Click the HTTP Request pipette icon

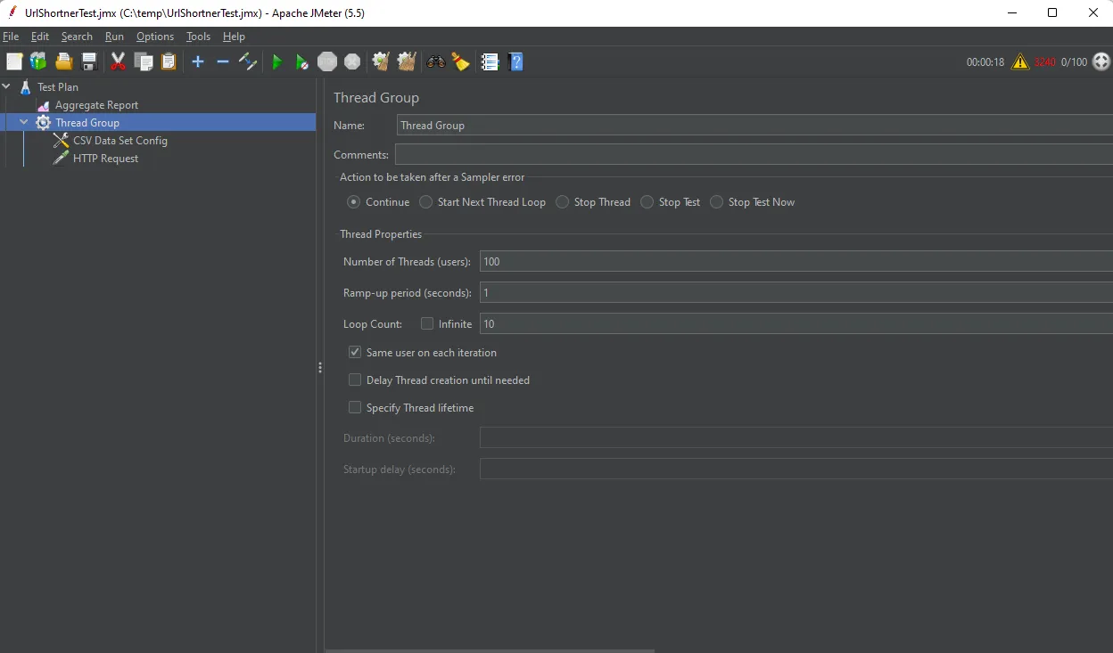61,159
